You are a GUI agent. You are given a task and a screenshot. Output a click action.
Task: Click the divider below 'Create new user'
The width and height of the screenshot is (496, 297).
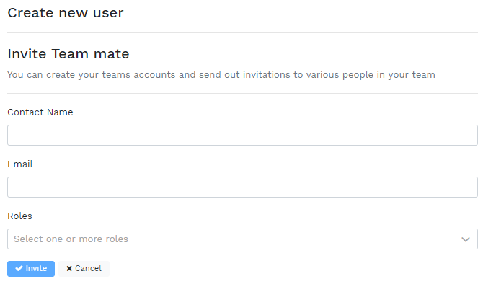(242, 33)
